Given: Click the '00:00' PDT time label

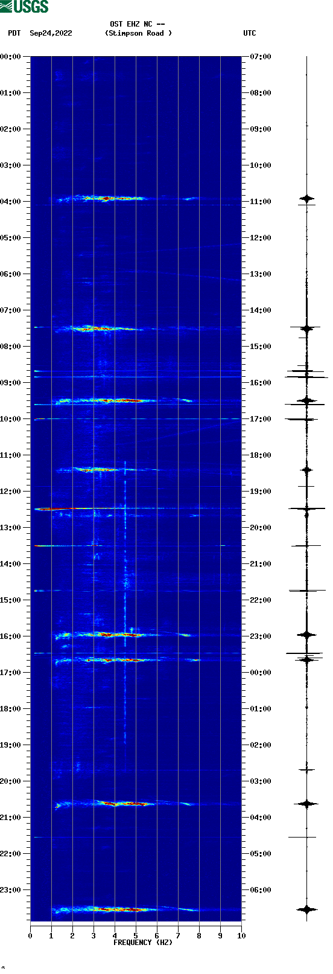Looking at the screenshot, I should [11, 57].
